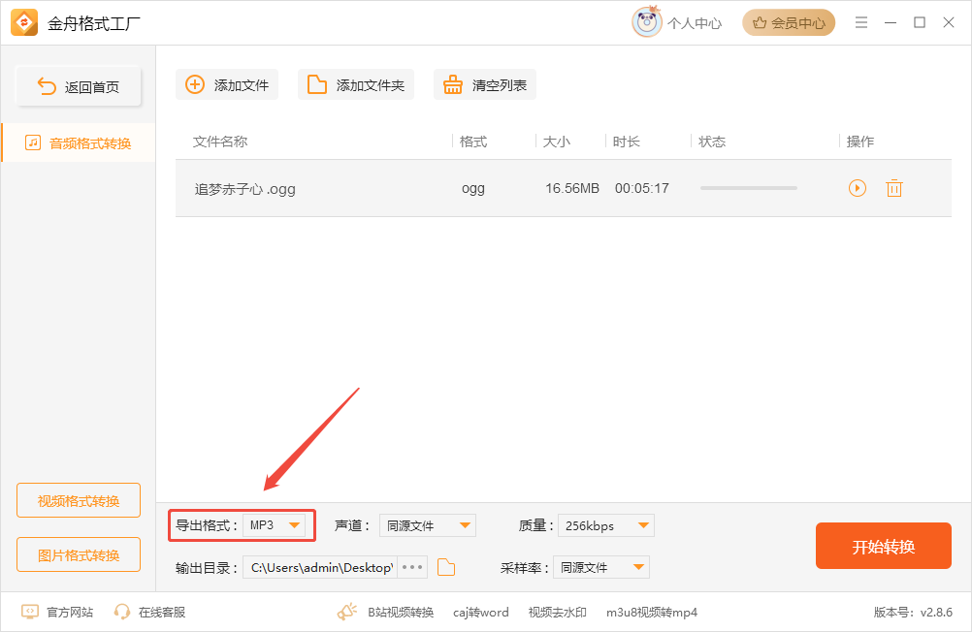Click the 操作 column header
This screenshot has width=972, height=632.
[859, 142]
